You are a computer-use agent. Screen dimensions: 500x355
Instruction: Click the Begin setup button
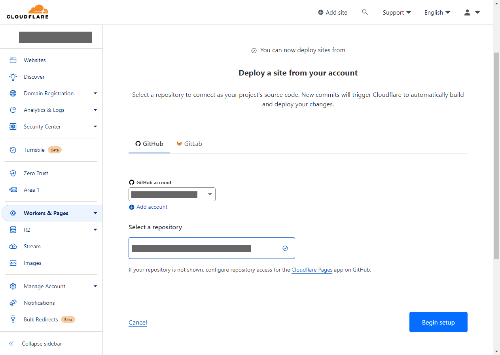[x=438, y=322]
